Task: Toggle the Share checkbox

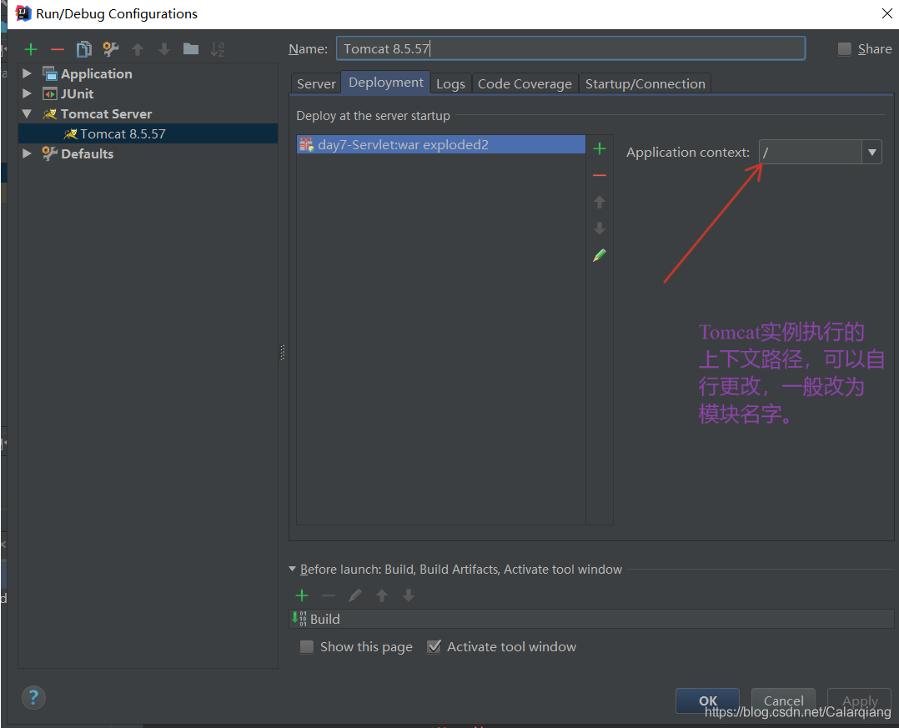Action: 845,49
